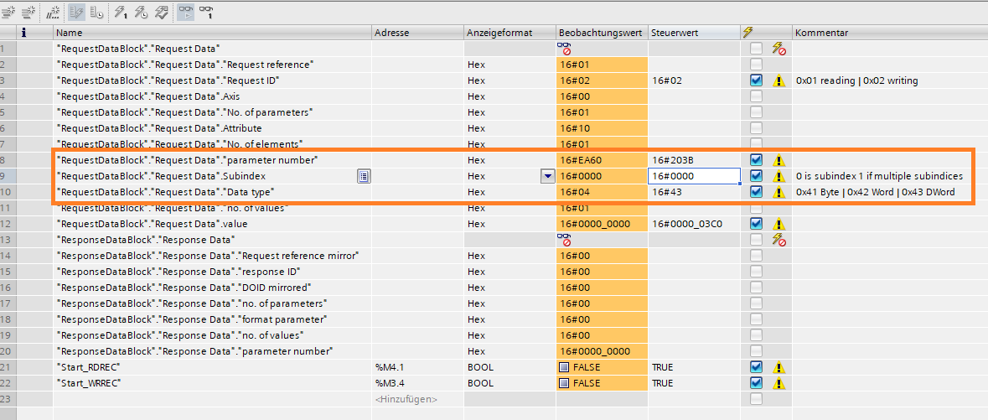
Task: Uncheck modify checkbox for Start_RDREC row
Action: coord(756,367)
